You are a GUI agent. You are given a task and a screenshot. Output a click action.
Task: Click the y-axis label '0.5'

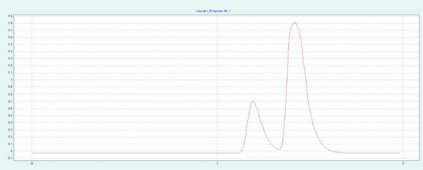point(10,116)
